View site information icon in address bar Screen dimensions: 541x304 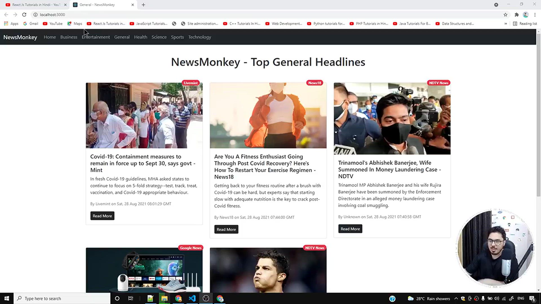coord(36,15)
